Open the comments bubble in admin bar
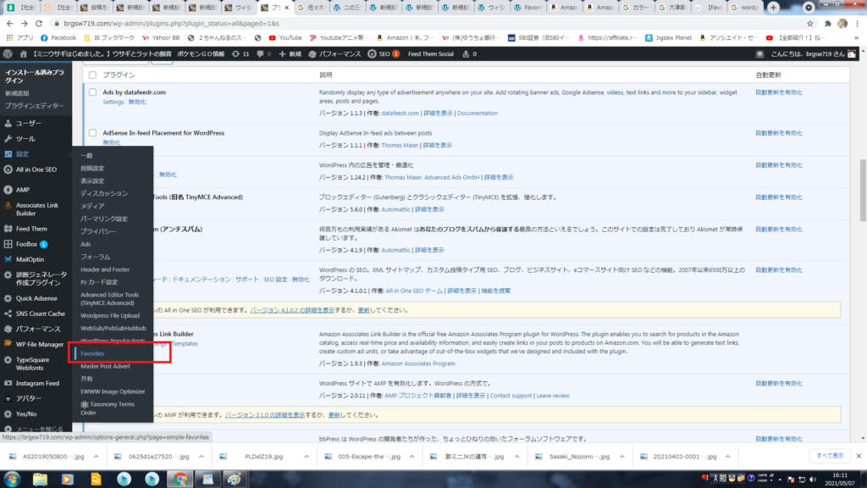 262,53
